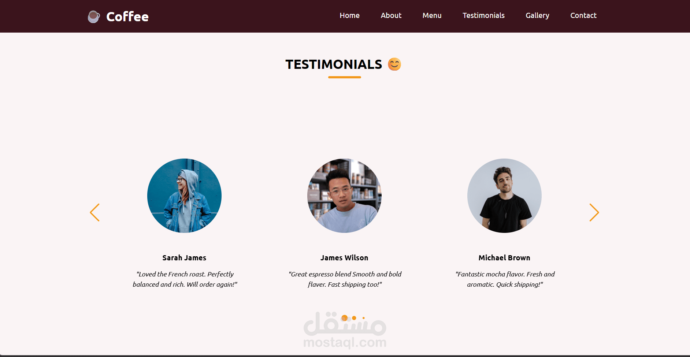Select the first orange pagination dot
Image resolution: width=690 pixels, height=357 pixels.
click(344, 318)
